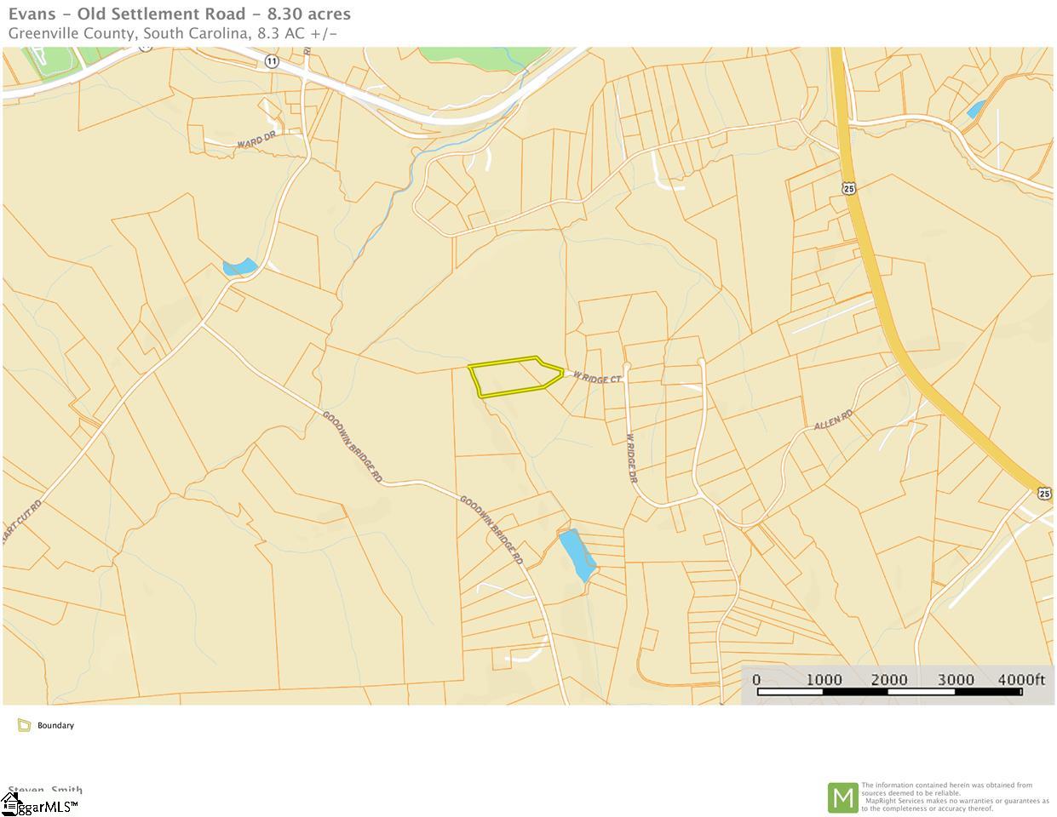Image resolution: width=1057 pixels, height=817 pixels.
Task: Click the Route 11 highway shield
Action: point(272,61)
